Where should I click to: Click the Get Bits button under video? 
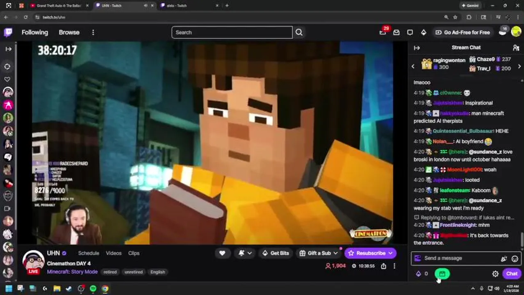coord(276,253)
